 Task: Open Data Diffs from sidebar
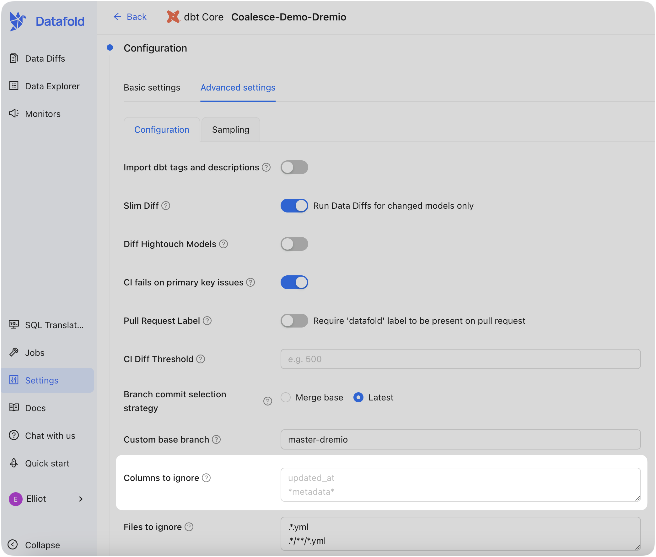click(x=45, y=58)
